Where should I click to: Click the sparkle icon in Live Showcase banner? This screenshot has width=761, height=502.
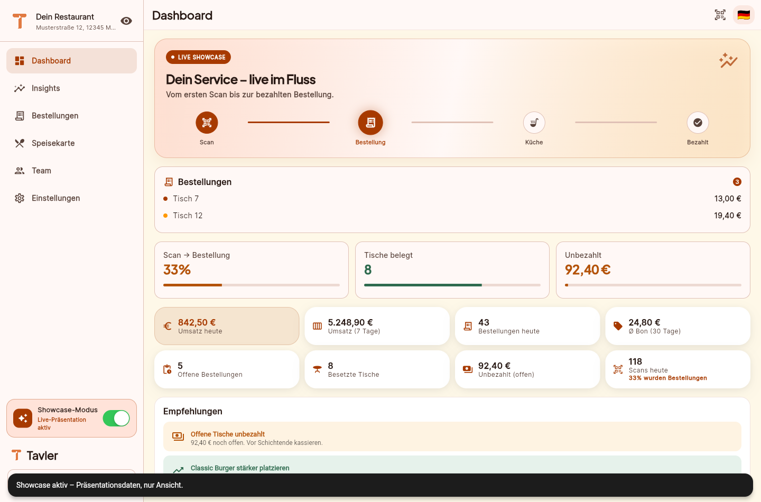(x=728, y=60)
